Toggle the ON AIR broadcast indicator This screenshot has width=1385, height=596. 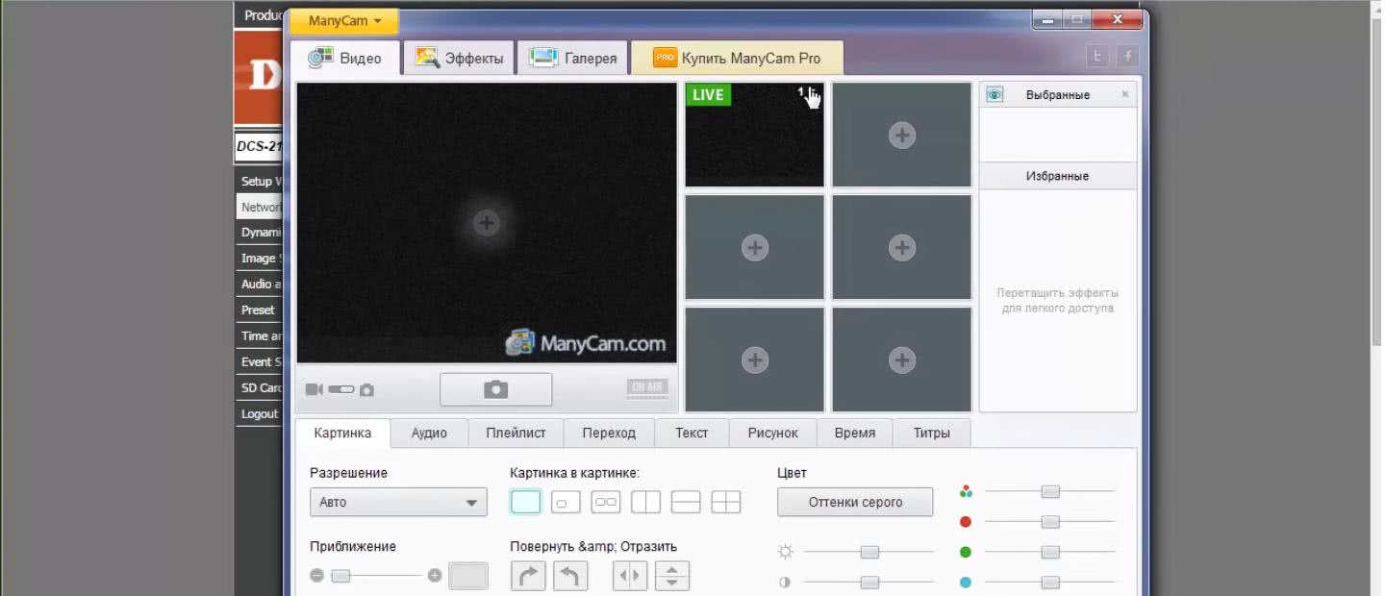tap(645, 388)
